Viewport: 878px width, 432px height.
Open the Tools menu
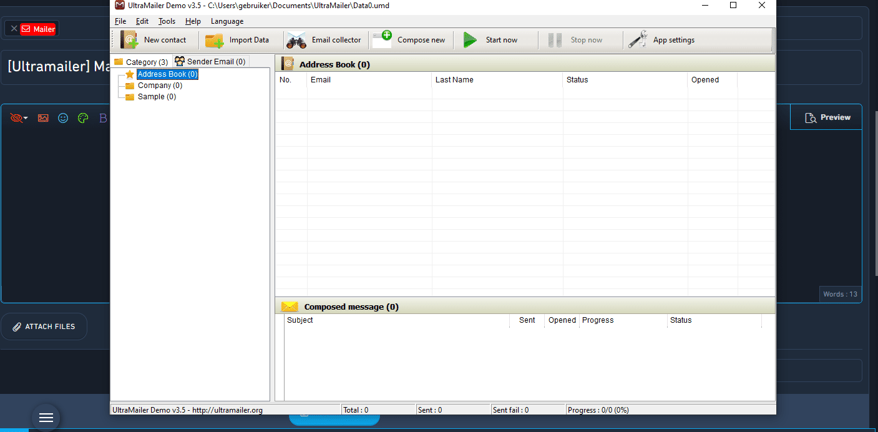(x=167, y=21)
